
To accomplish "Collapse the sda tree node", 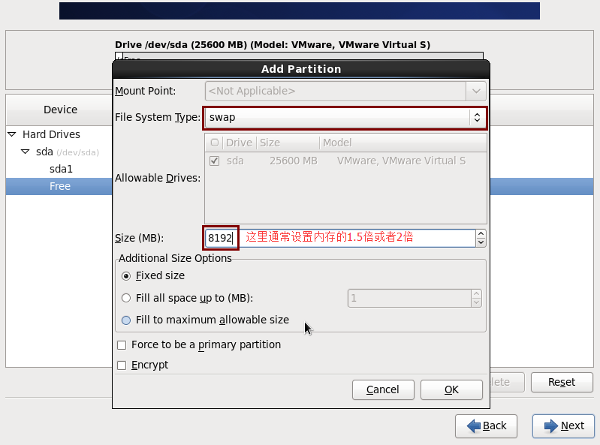I will pyautogui.click(x=26, y=152).
